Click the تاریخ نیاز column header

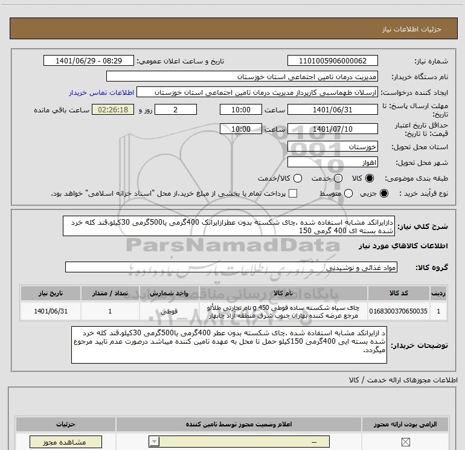point(51,293)
